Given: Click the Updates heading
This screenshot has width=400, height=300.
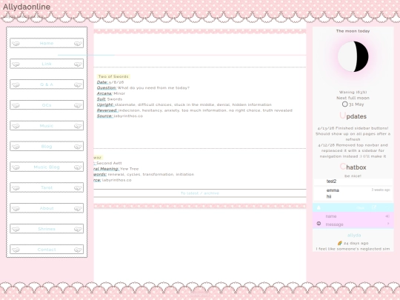Looking at the screenshot, I should tap(353, 116).
